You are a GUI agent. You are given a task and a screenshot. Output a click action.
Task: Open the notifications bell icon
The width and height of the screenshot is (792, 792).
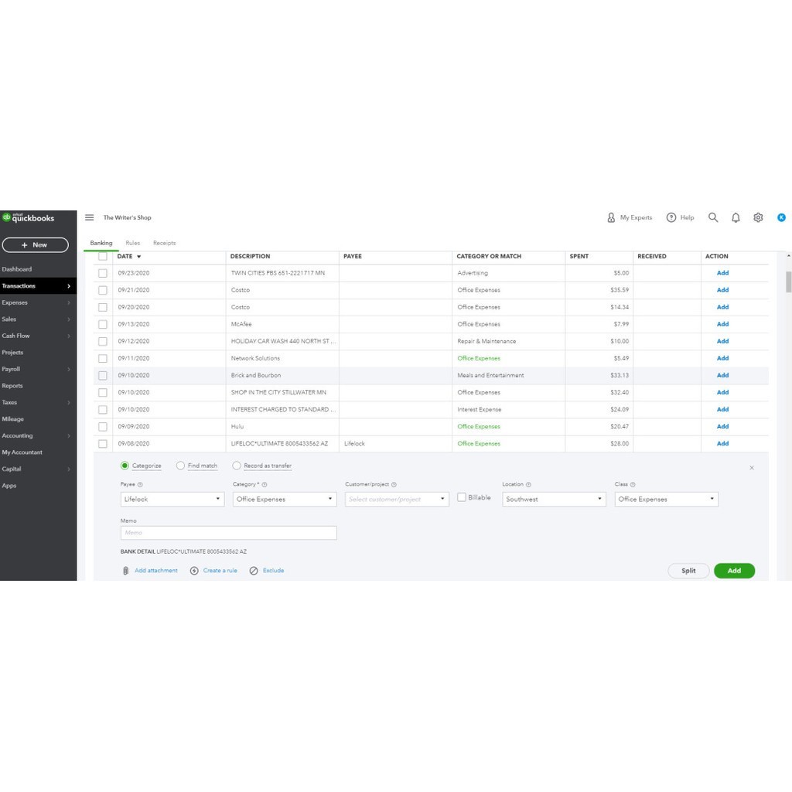pos(736,217)
